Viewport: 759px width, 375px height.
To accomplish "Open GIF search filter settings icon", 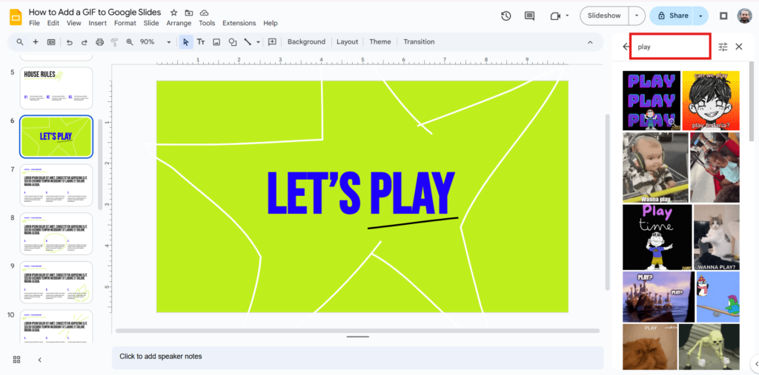I will (x=723, y=47).
